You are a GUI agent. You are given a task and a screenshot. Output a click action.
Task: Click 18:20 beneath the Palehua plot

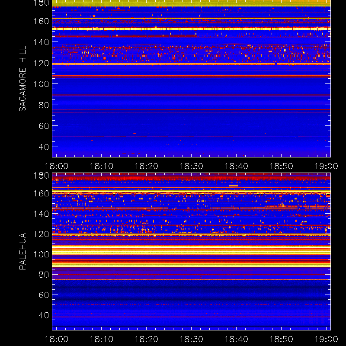click(x=146, y=339)
